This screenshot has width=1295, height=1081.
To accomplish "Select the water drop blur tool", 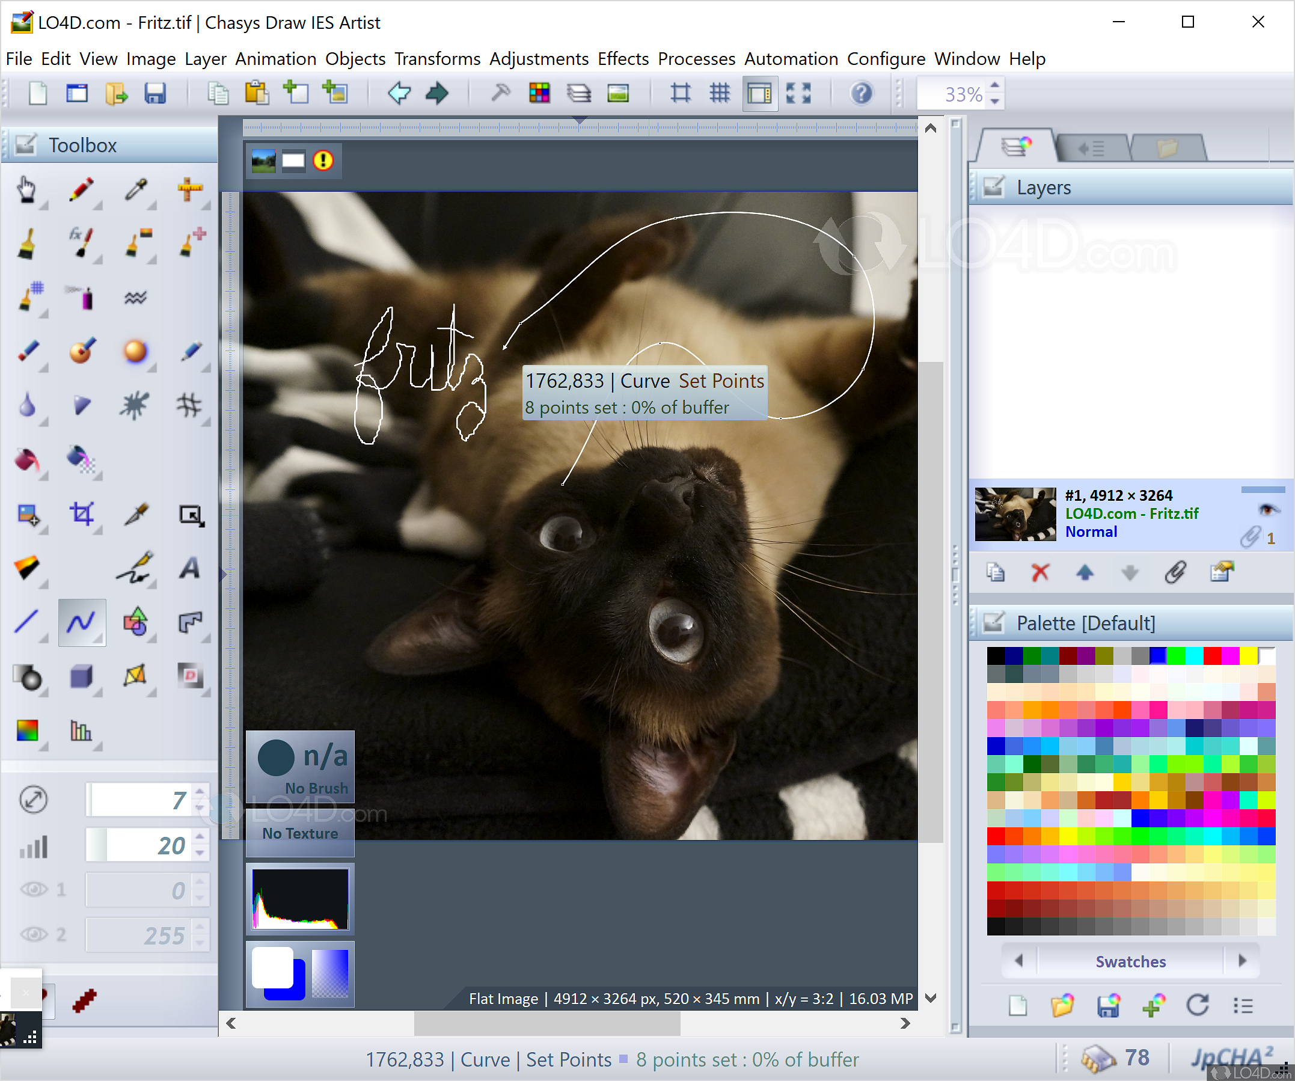I will pos(26,406).
